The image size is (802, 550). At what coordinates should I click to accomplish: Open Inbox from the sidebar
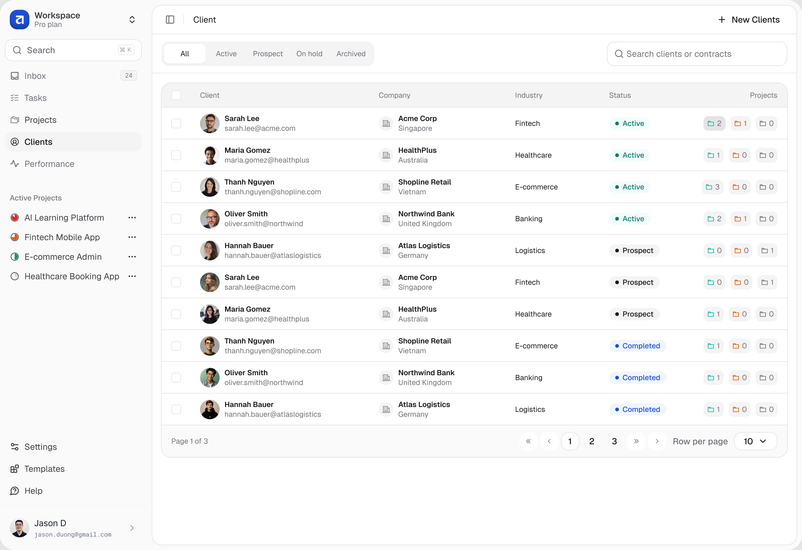point(73,76)
